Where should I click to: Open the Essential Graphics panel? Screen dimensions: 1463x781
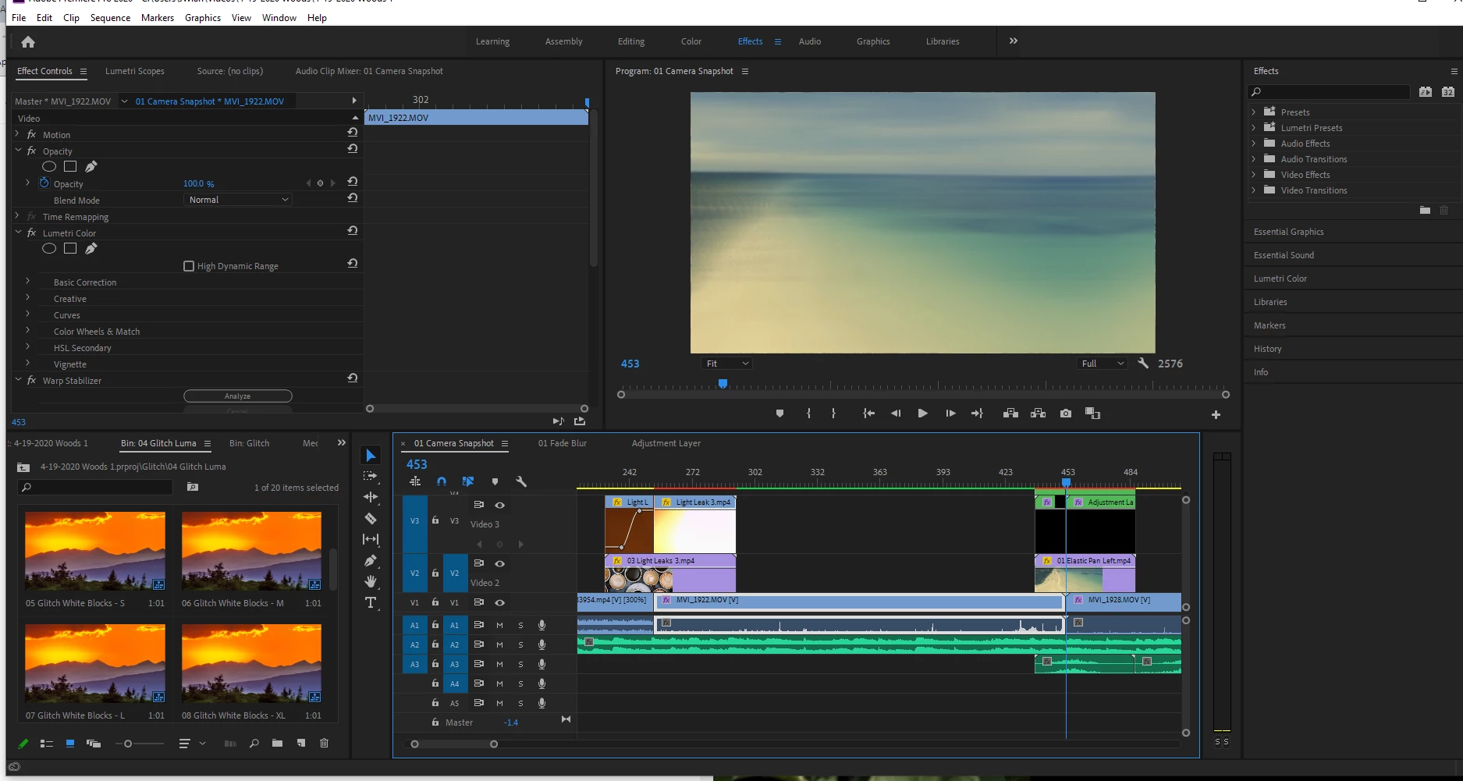[x=1289, y=232]
